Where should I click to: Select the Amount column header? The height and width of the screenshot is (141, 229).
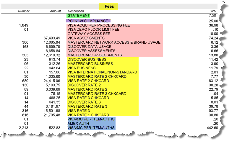point(55,11)
